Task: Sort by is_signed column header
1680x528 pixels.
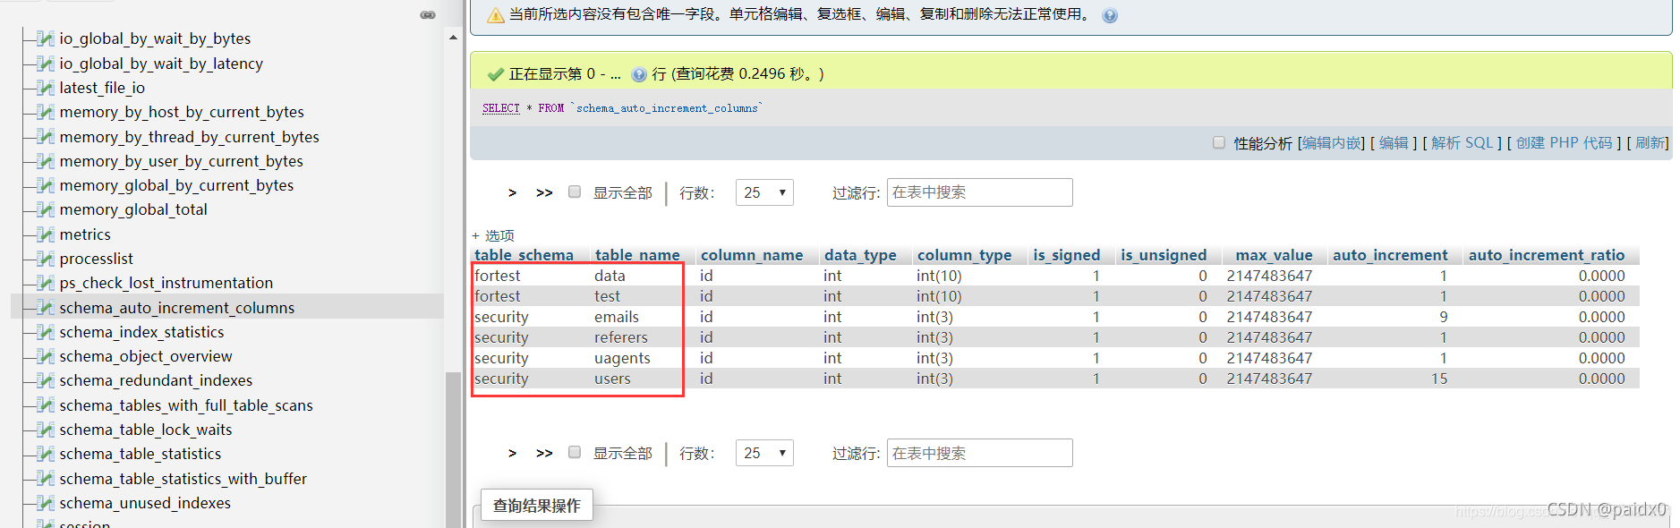Action: 1067,255
